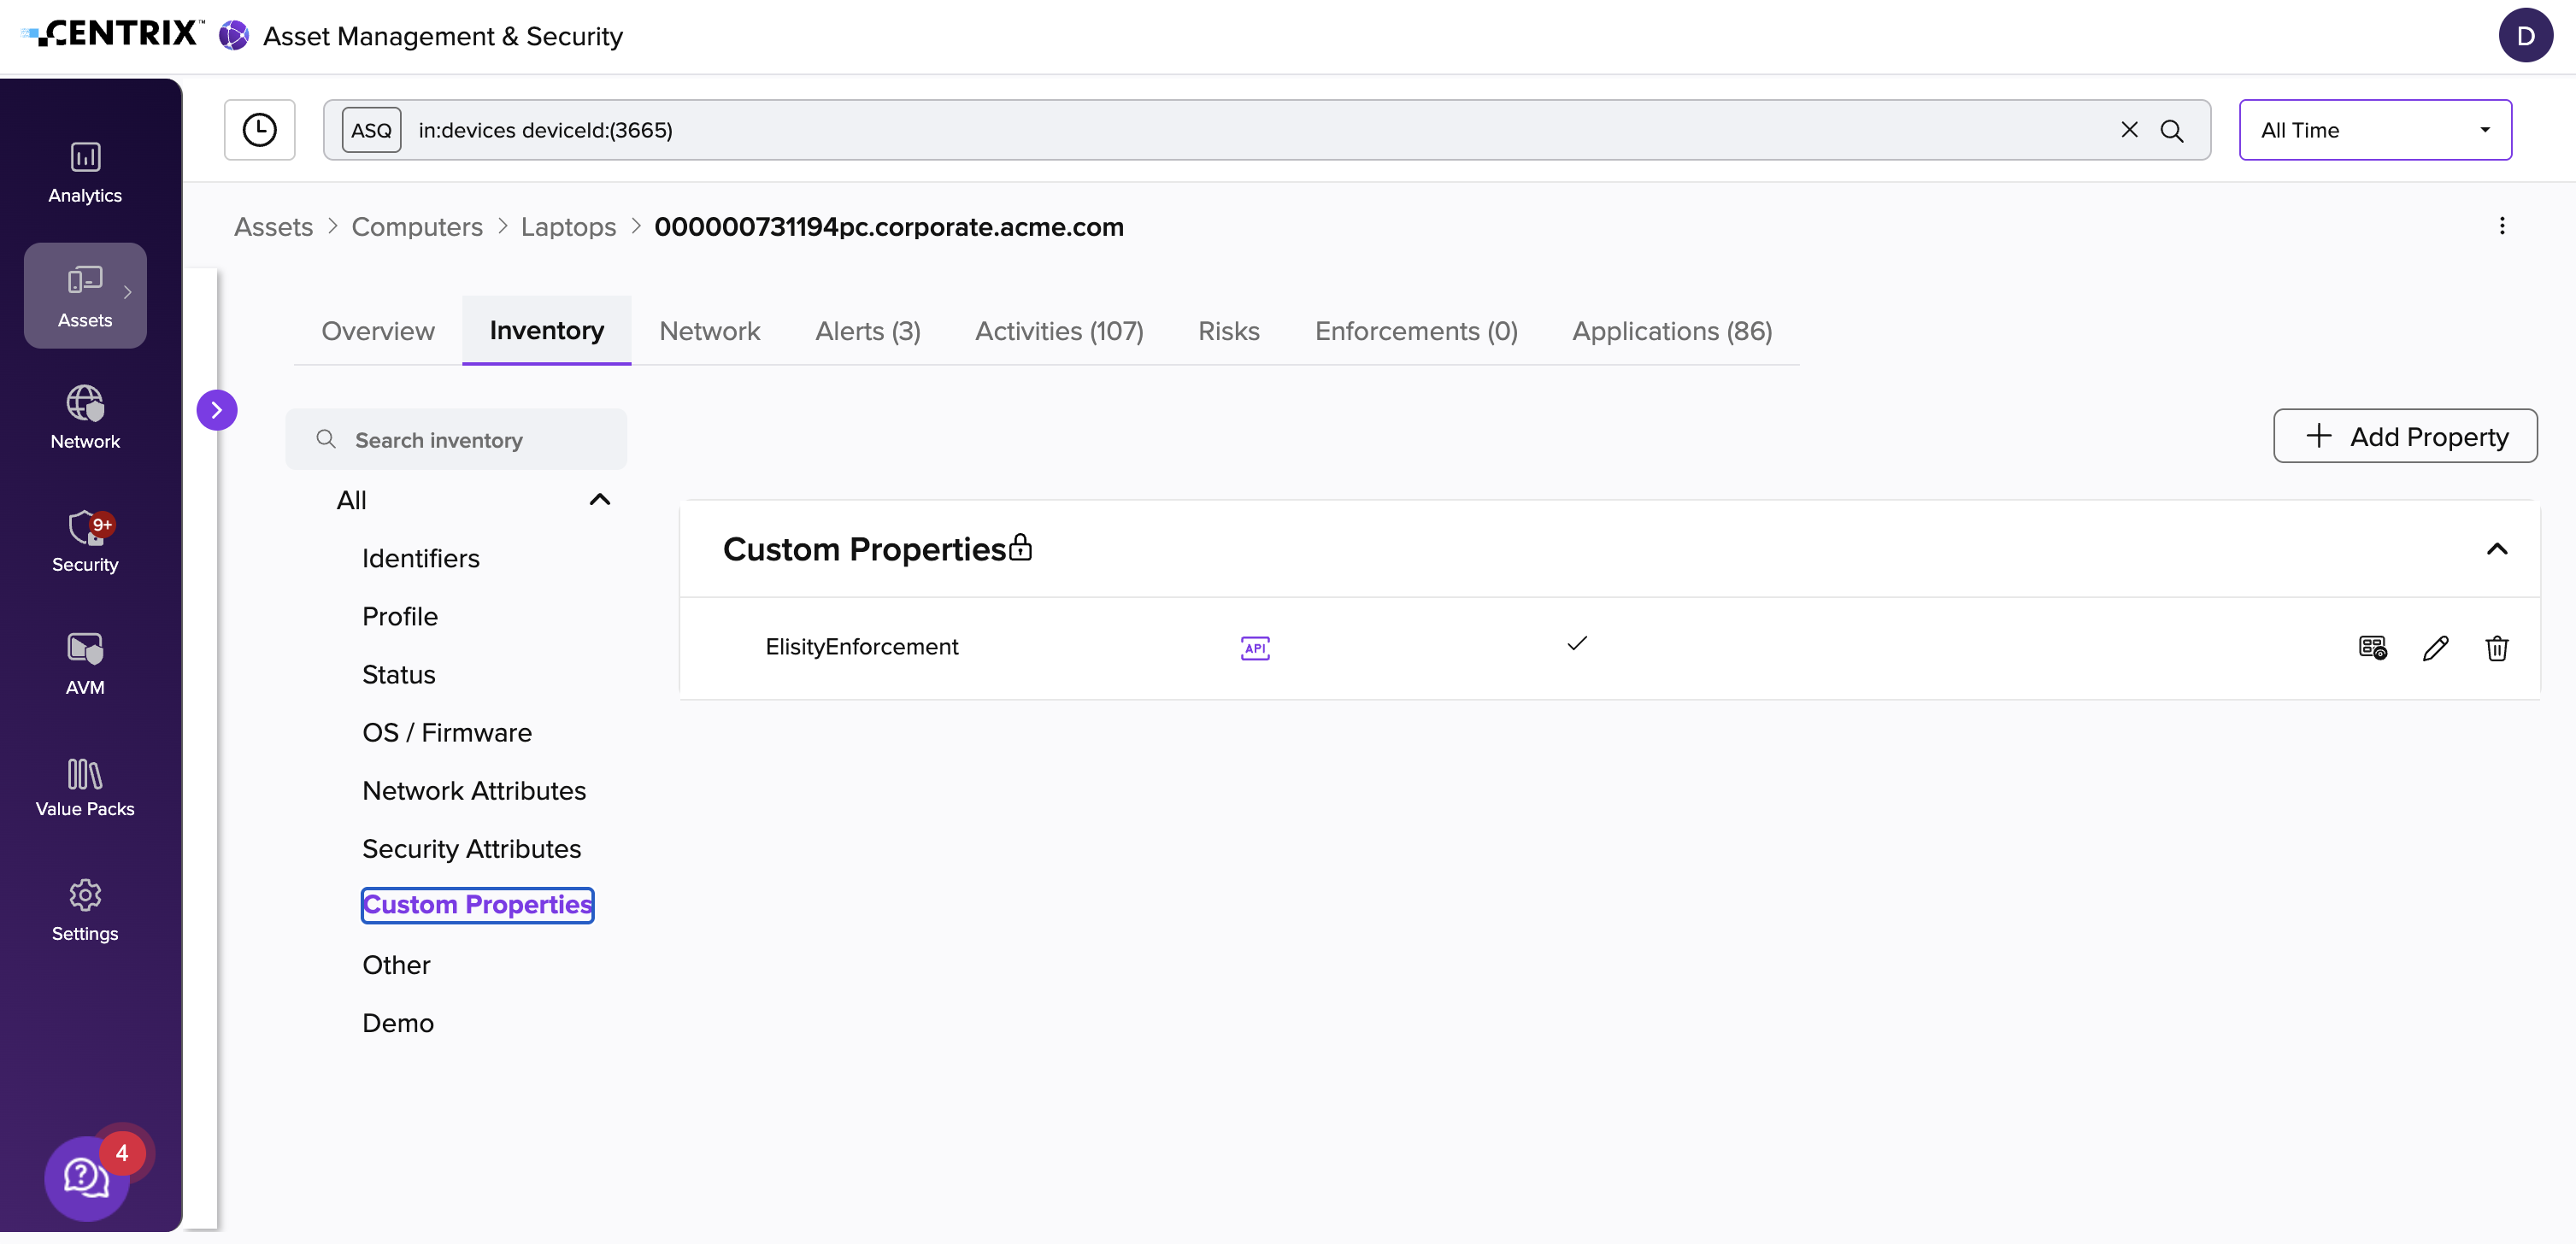
Task: Clear the ASQ query with X icon
Action: (x=2129, y=130)
